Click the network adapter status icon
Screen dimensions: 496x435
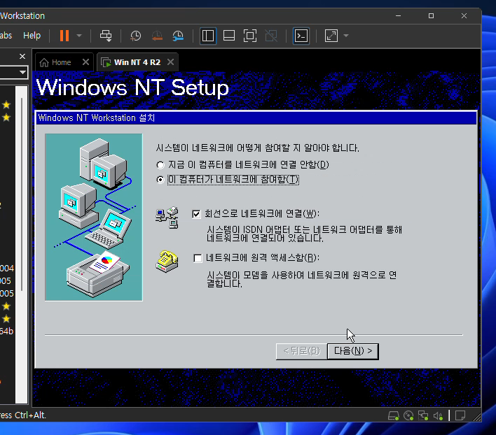423,415
